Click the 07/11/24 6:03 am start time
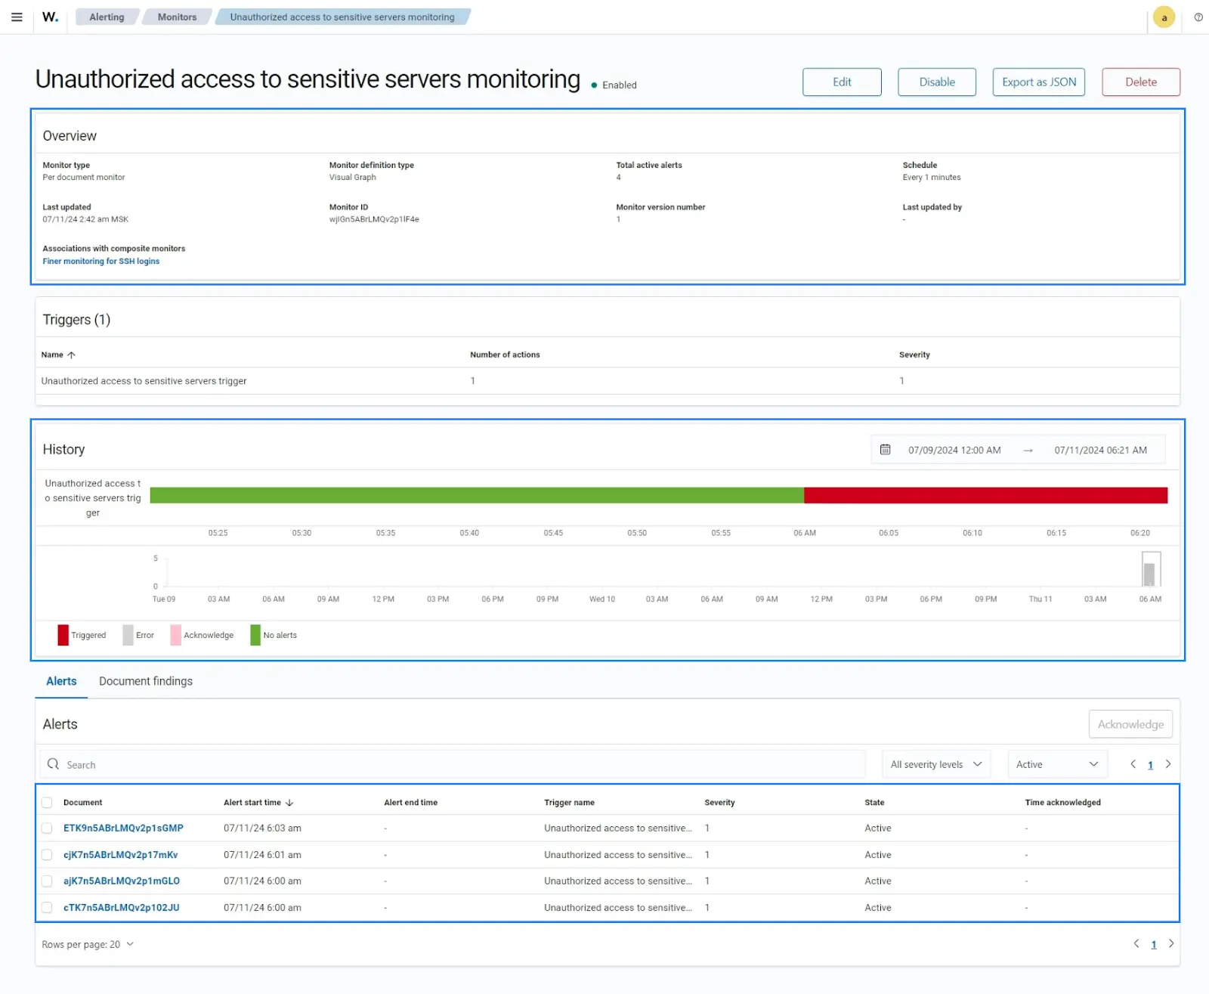The image size is (1209, 994). (x=262, y=828)
